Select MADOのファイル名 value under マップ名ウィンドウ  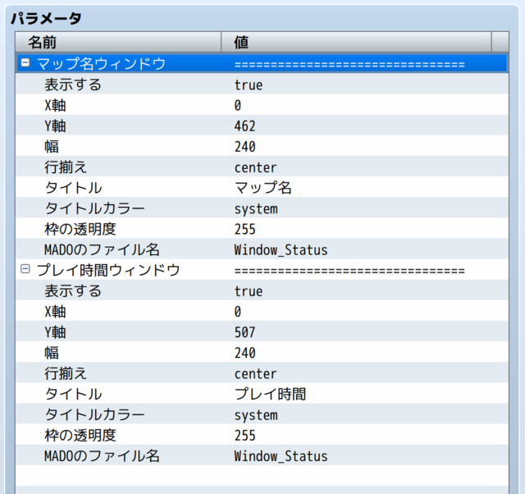pos(281,250)
